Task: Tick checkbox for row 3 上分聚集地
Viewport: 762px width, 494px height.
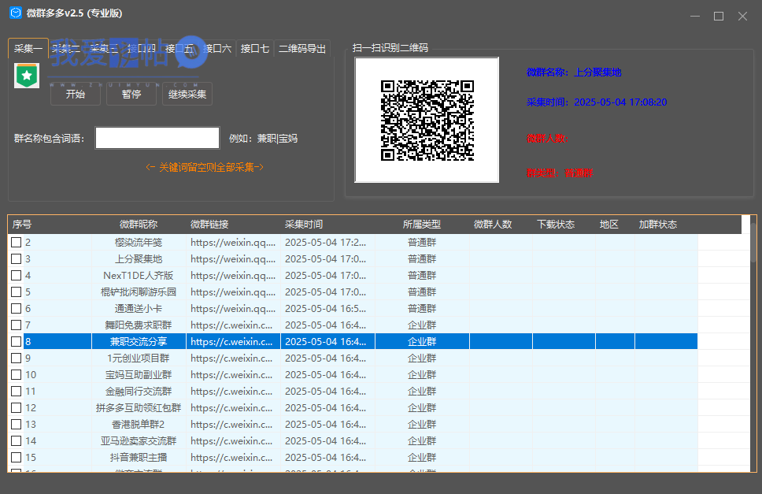Action: pos(16,258)
